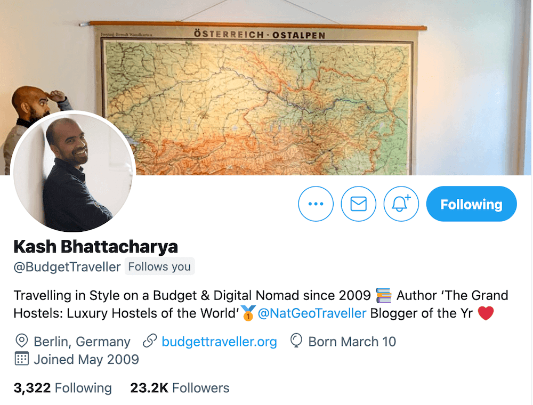View the Österreich map header image

click(x=266, y=87)
